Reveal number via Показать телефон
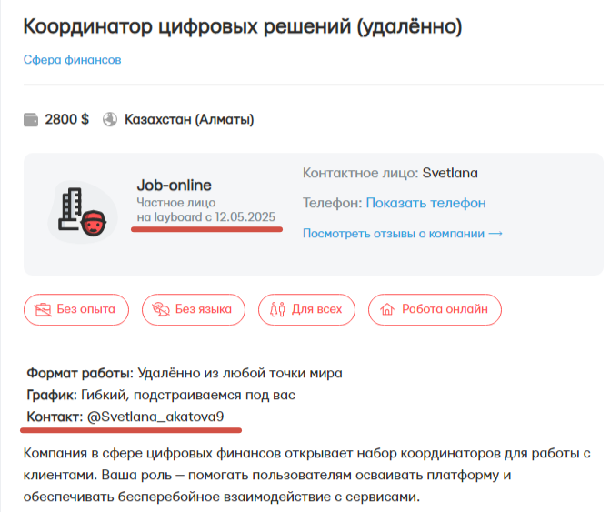Screen dimensions: 610x512 pyautogui.click(x=425, y=203)
